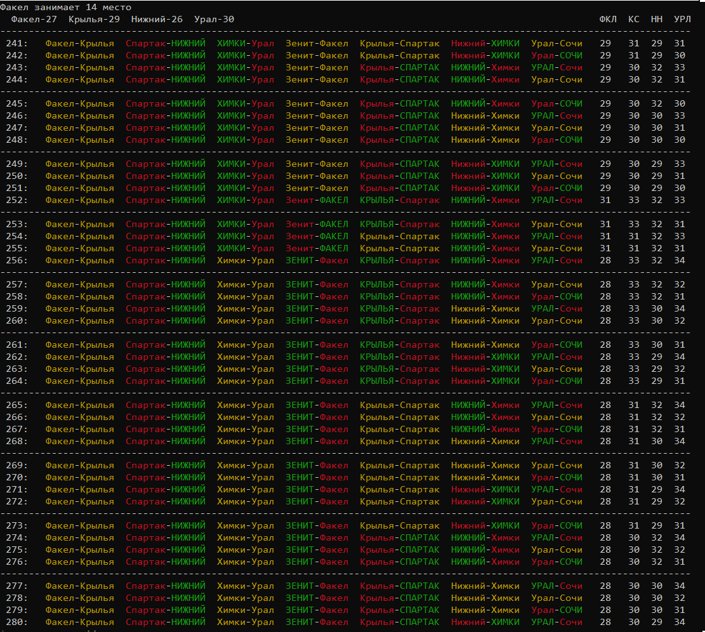Click НН value '29' in row 273

(657, 525)
